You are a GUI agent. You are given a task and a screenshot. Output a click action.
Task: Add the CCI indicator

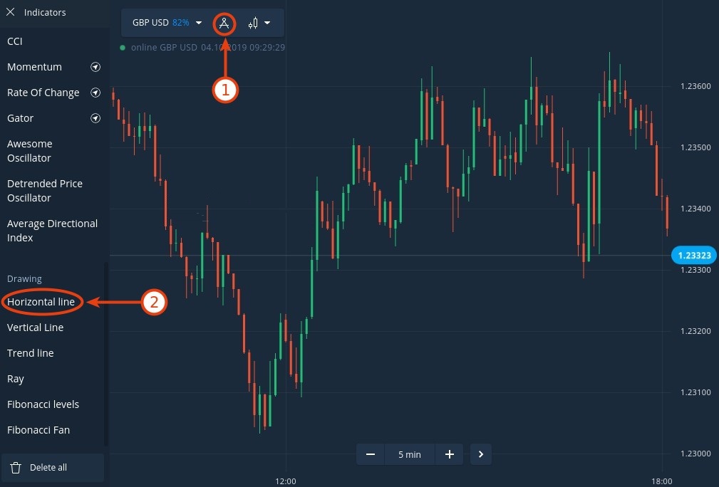point(15,41)
